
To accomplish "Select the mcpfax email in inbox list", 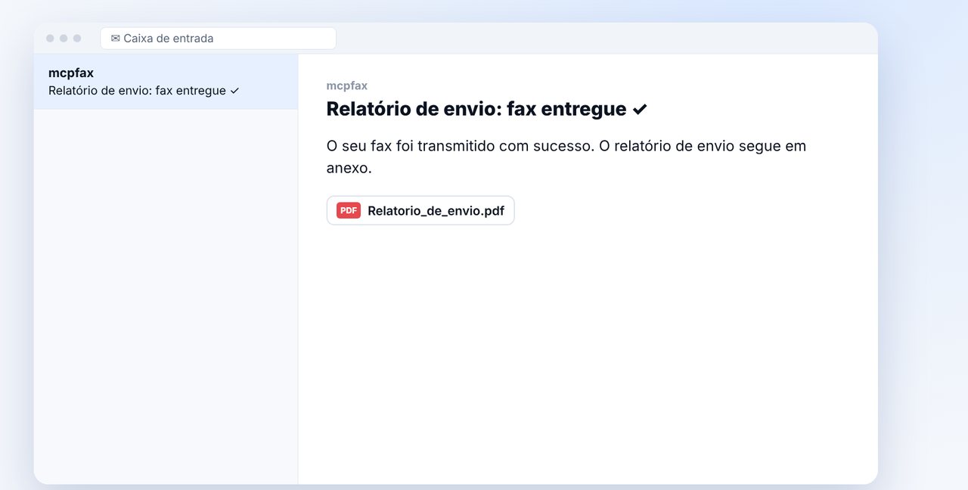I will [x=166, y=82].
